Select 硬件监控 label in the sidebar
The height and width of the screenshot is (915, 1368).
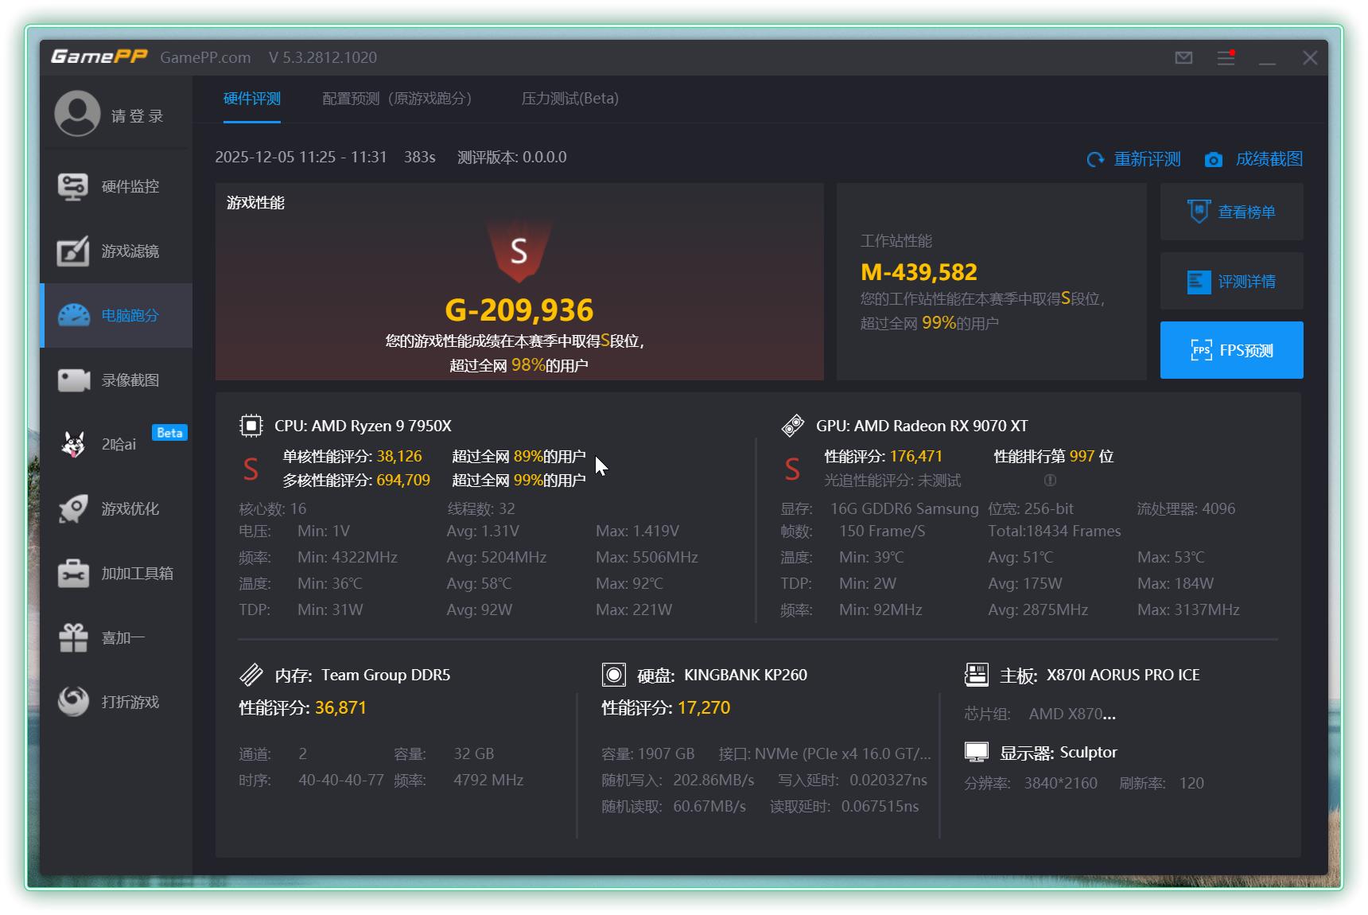(x=130, y=187)
